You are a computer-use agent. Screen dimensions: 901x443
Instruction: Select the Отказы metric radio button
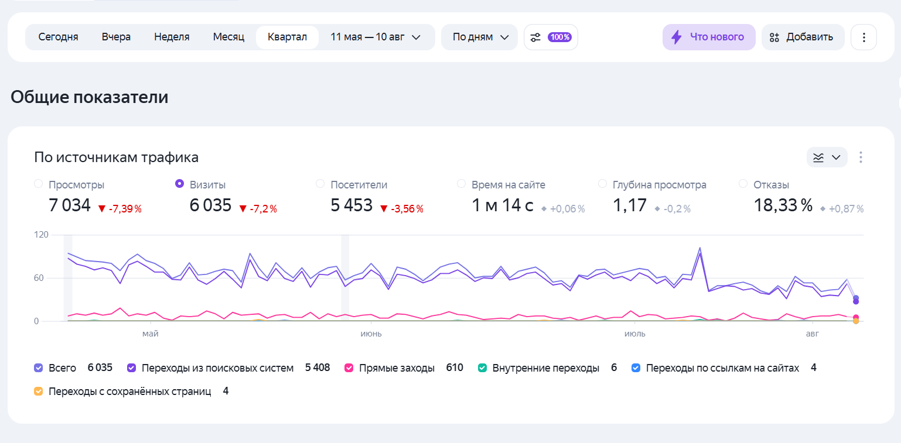pyautogui.click(x=743, y=184)
